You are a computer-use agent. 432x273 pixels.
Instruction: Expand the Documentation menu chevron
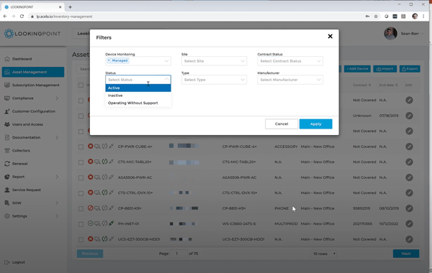click(57, 137)
